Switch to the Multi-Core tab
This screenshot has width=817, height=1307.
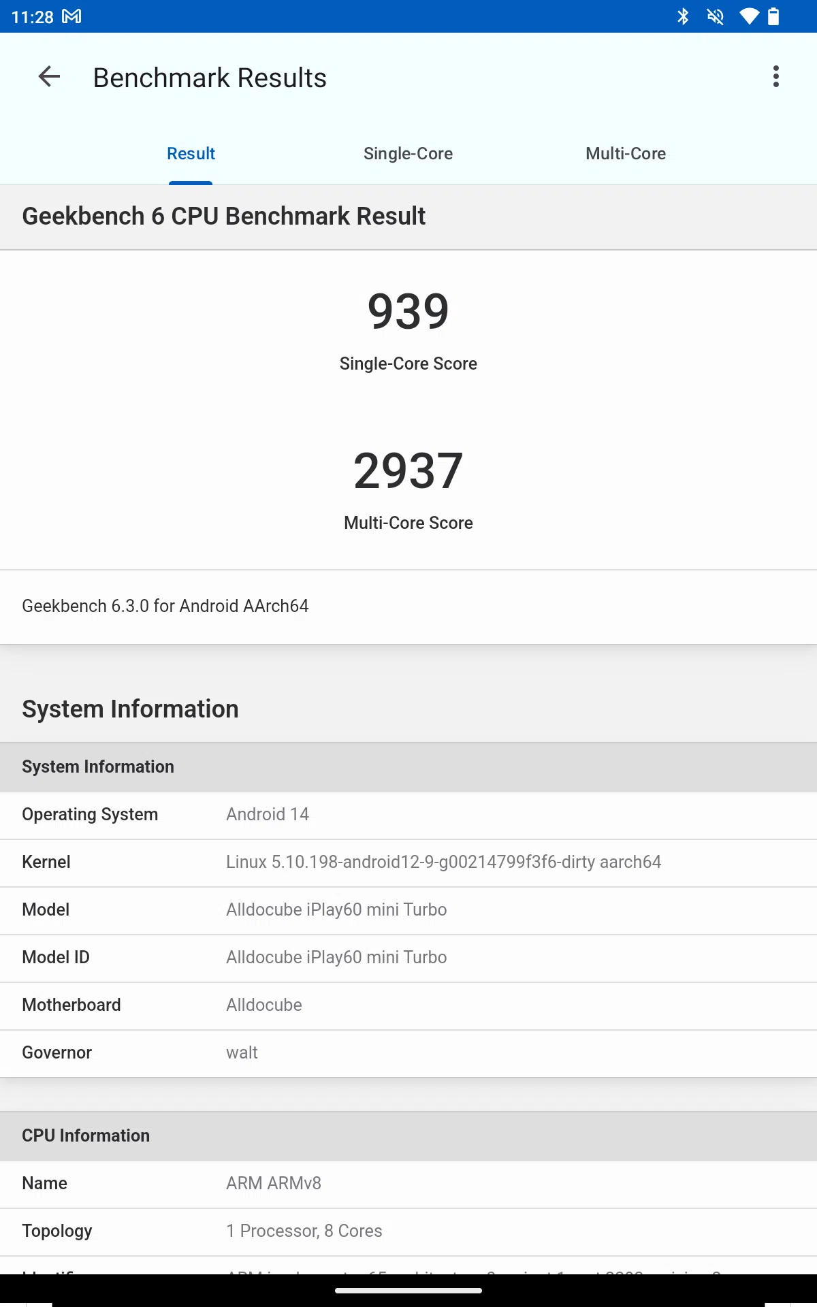pos(626,154)
